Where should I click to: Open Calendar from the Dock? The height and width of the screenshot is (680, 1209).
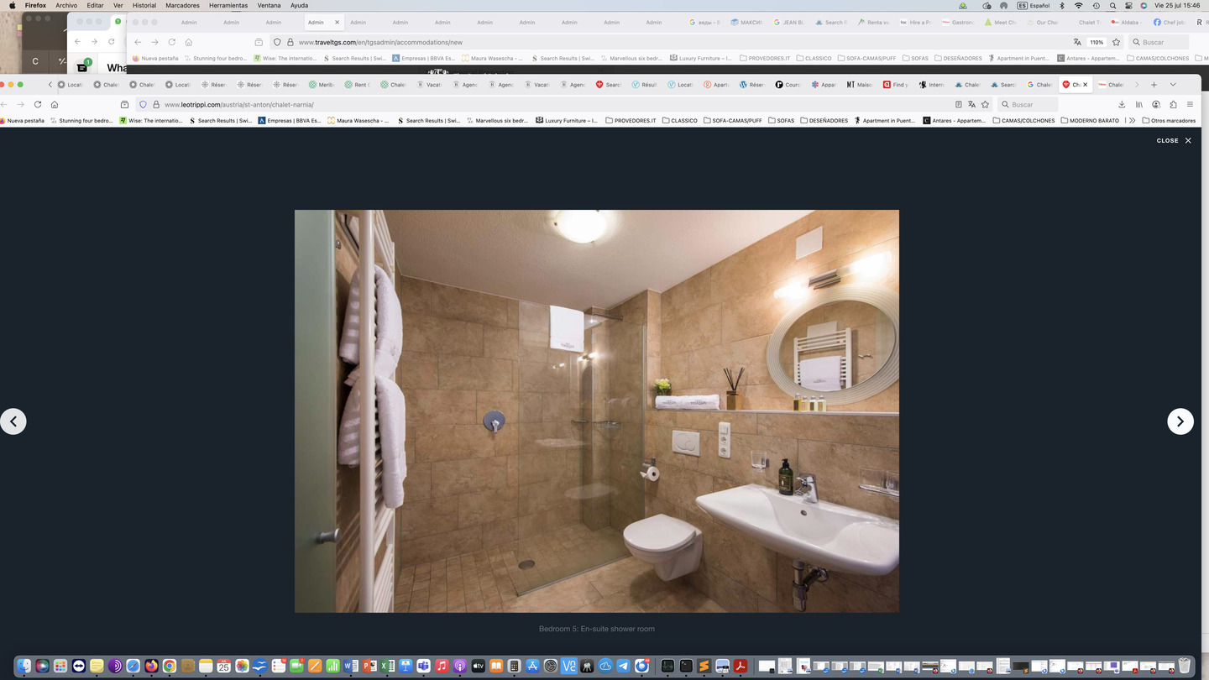click(224, 666)
